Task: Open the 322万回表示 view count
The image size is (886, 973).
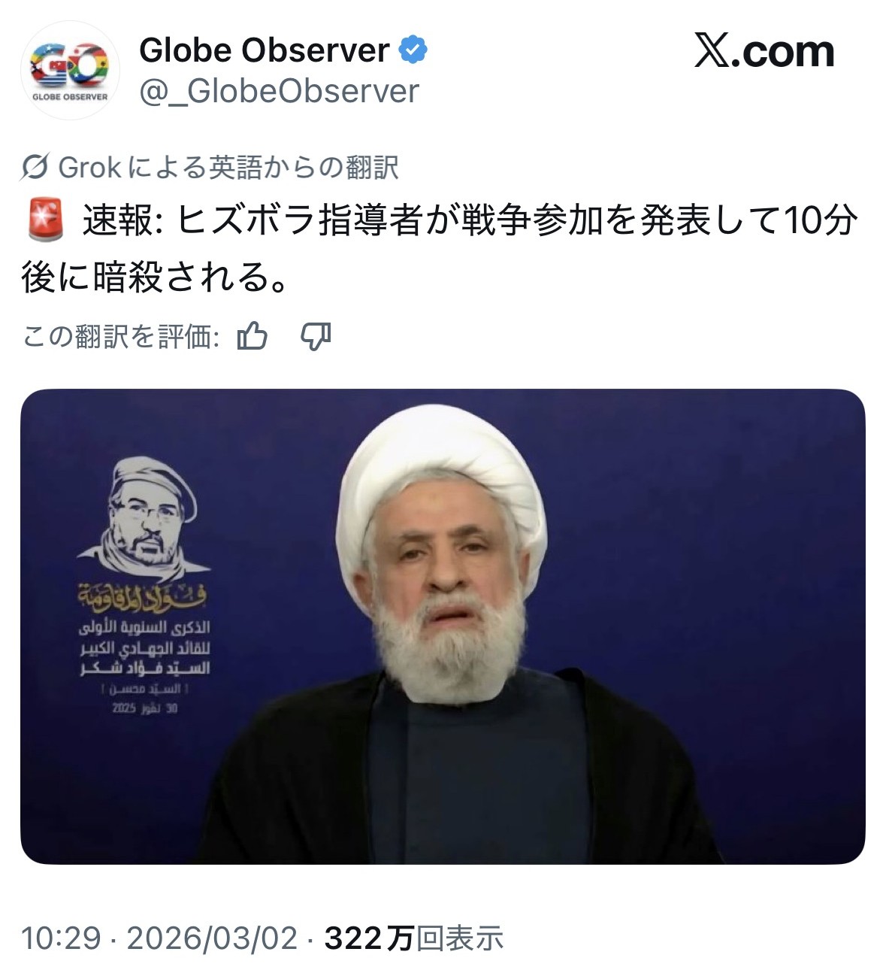Action: tap(413, 938)
